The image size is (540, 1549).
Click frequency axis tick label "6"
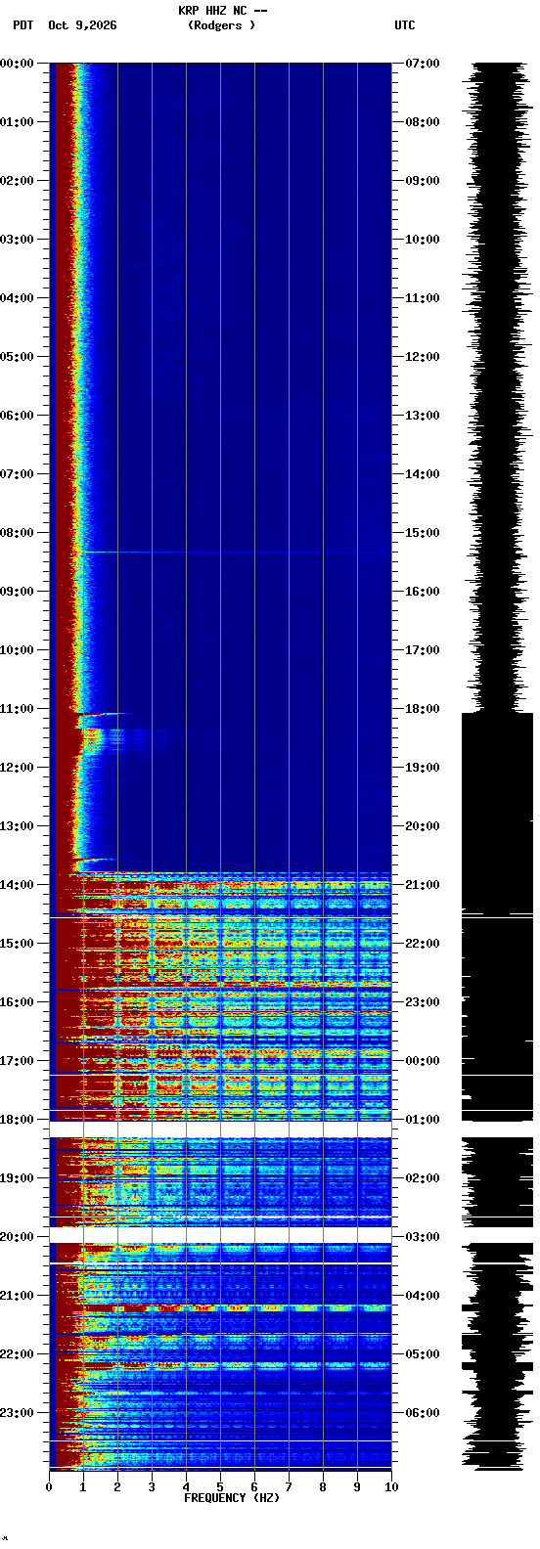pyautogui.click(x=254, y=1487)
